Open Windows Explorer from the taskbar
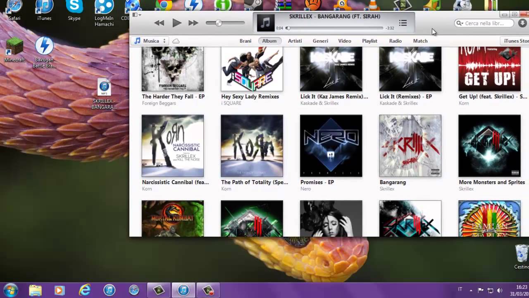Screen dimensions: 529x298 (x=35, y=290)
